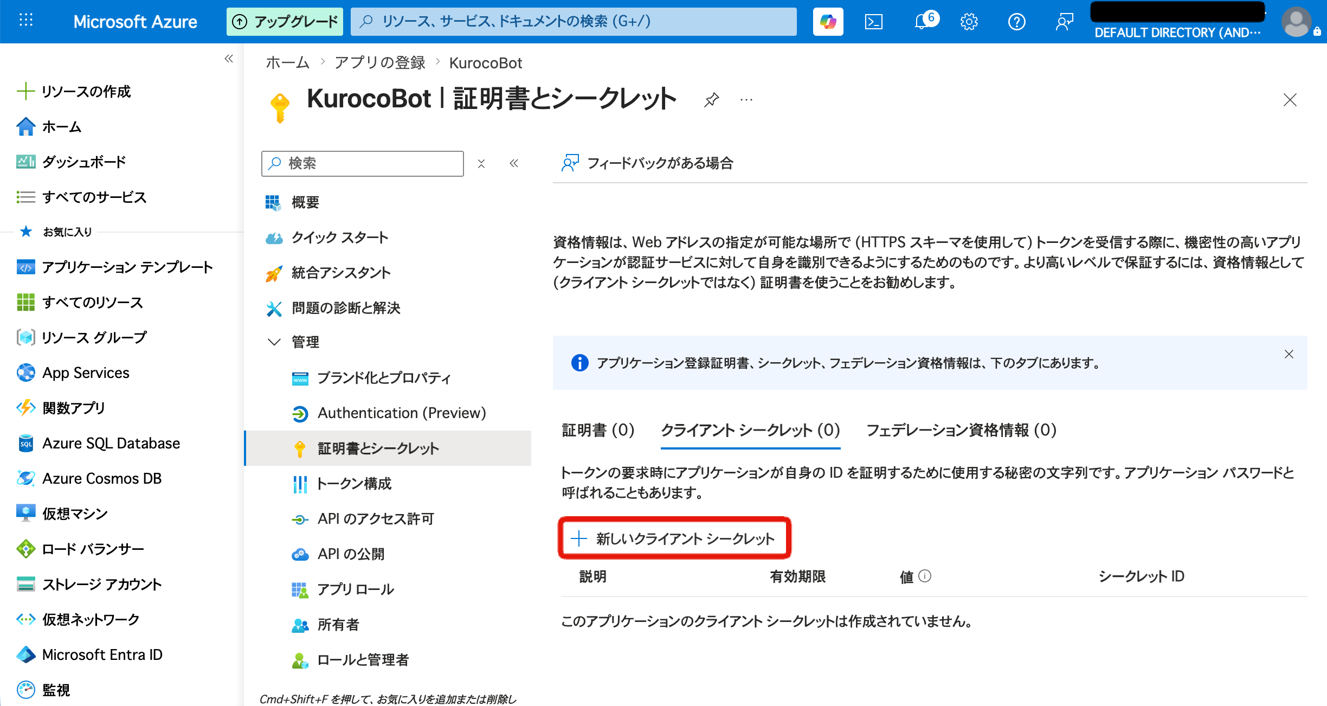Open Microsoft Entra ID in sidebar
Image resolution: width=1327 pixels, height=706 pixels.
coord(89,654)
